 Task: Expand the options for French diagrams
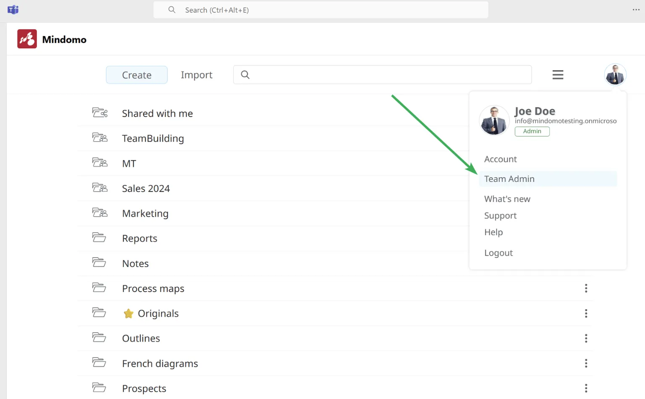tap(586, 363)
